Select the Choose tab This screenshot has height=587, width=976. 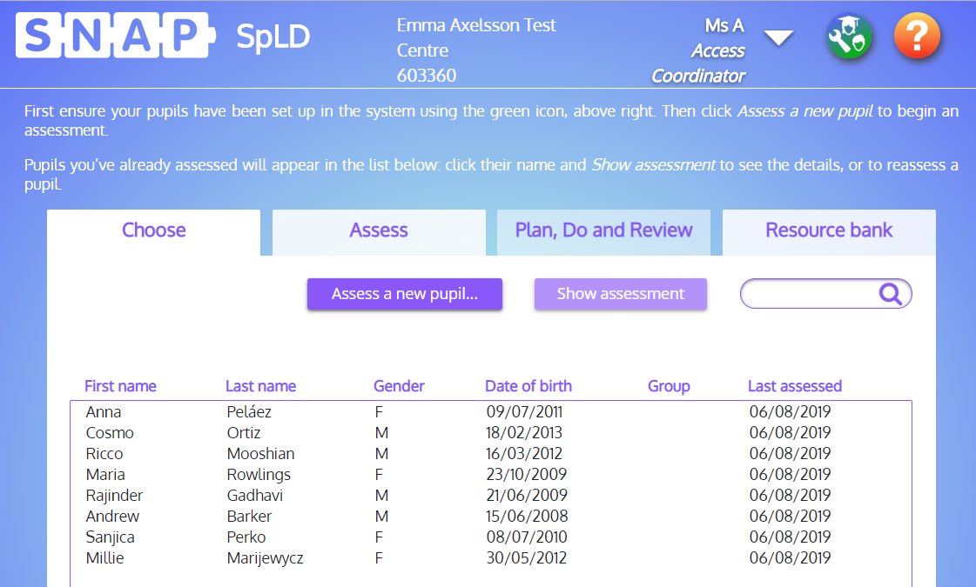point(153,230)
